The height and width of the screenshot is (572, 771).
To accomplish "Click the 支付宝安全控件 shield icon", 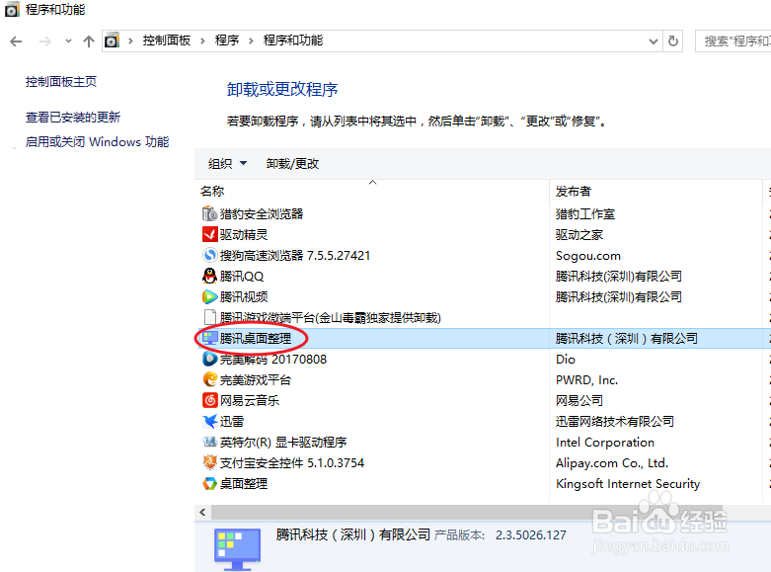I will 209,462.
